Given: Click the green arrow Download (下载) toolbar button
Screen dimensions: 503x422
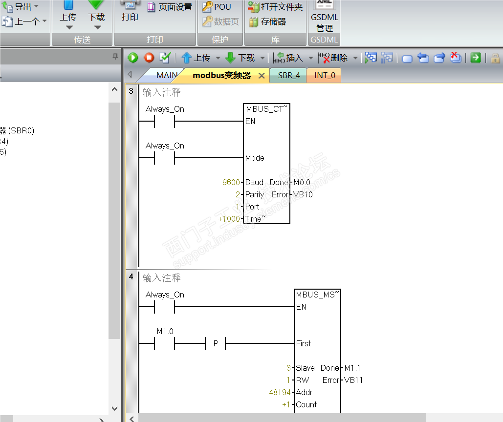Looking at the screenshot, I should [x=240, y=58].
